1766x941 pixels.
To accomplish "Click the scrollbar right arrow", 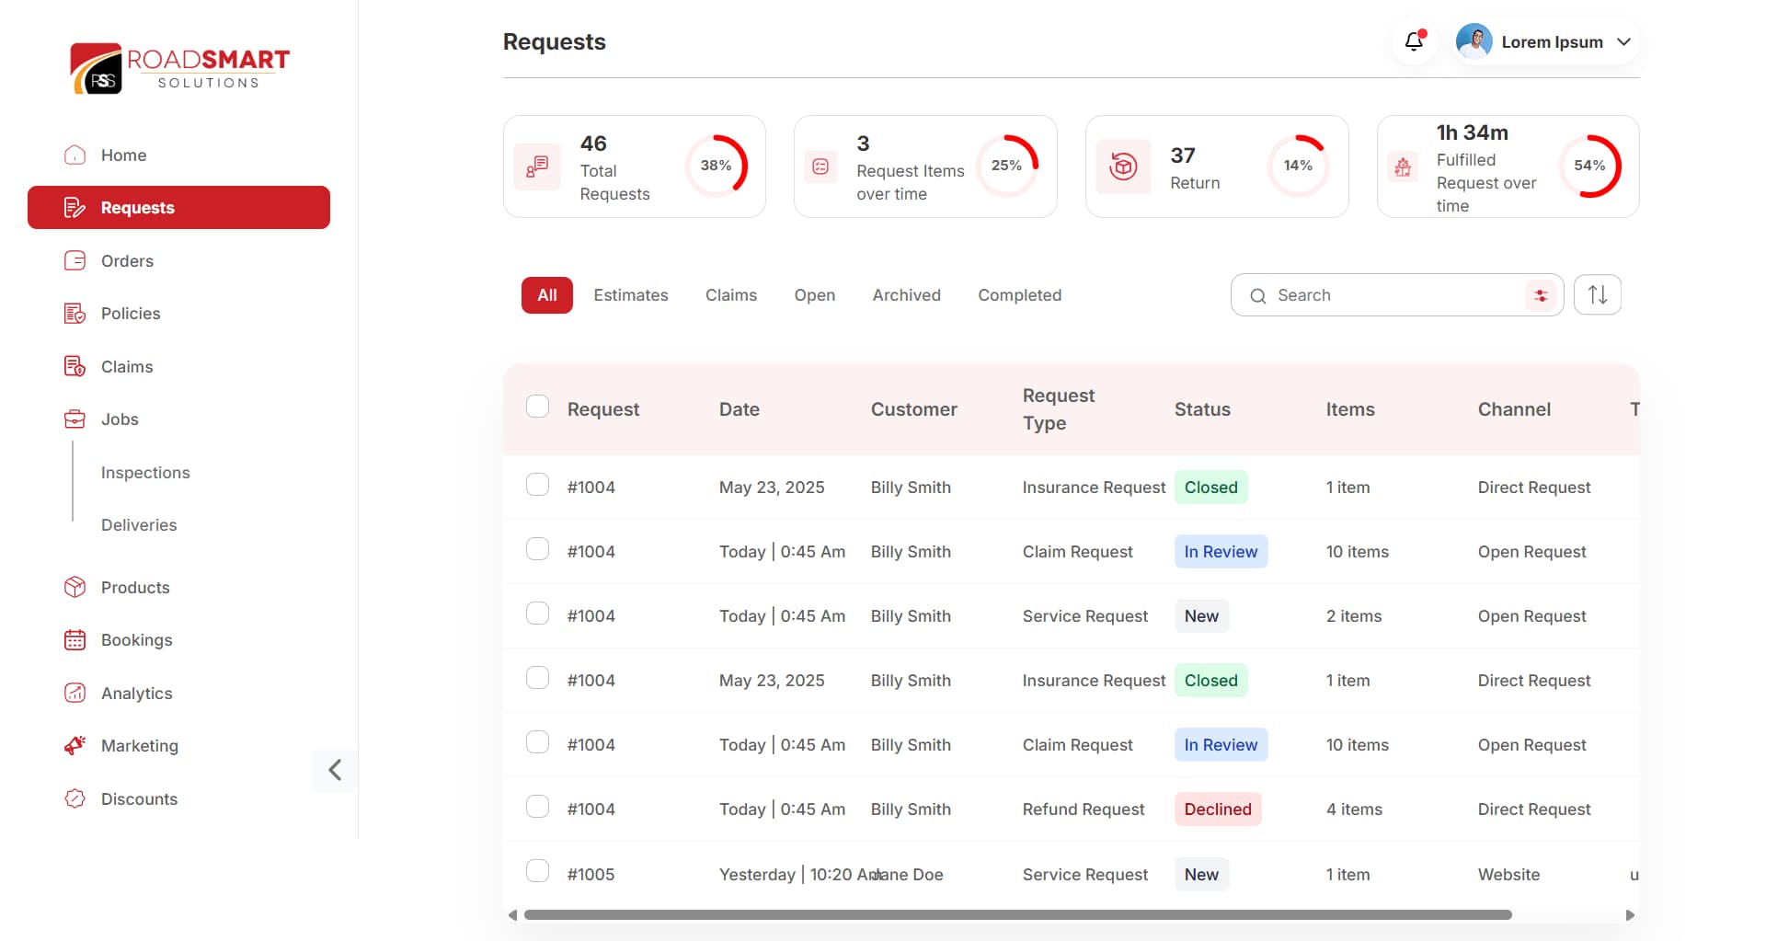I will point(1630,915).
